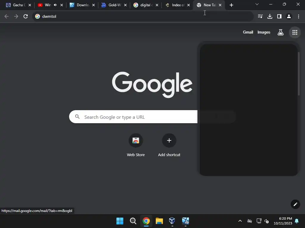Show hidden system tray icons
305x228 pixels.
pyautogui.click(x=240, y=221)
